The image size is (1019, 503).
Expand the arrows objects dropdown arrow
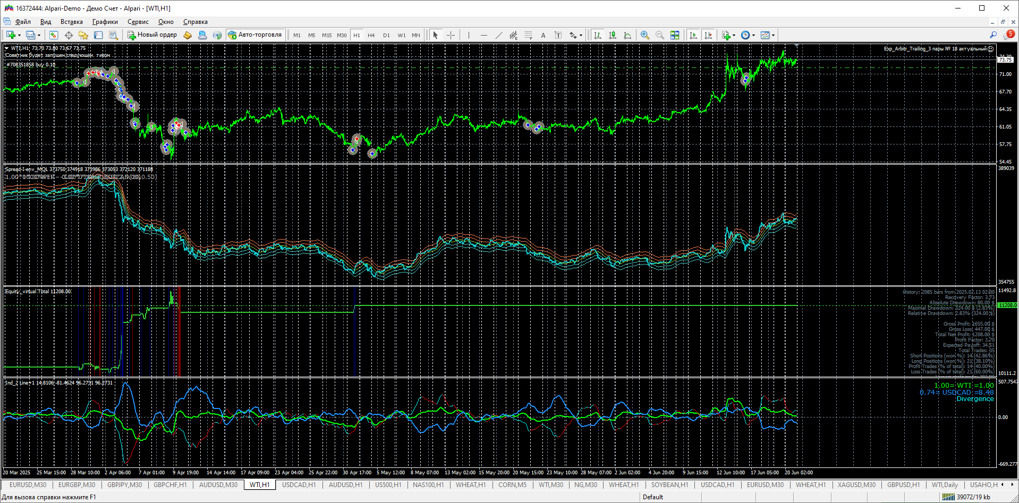click(x=581, y=35)
